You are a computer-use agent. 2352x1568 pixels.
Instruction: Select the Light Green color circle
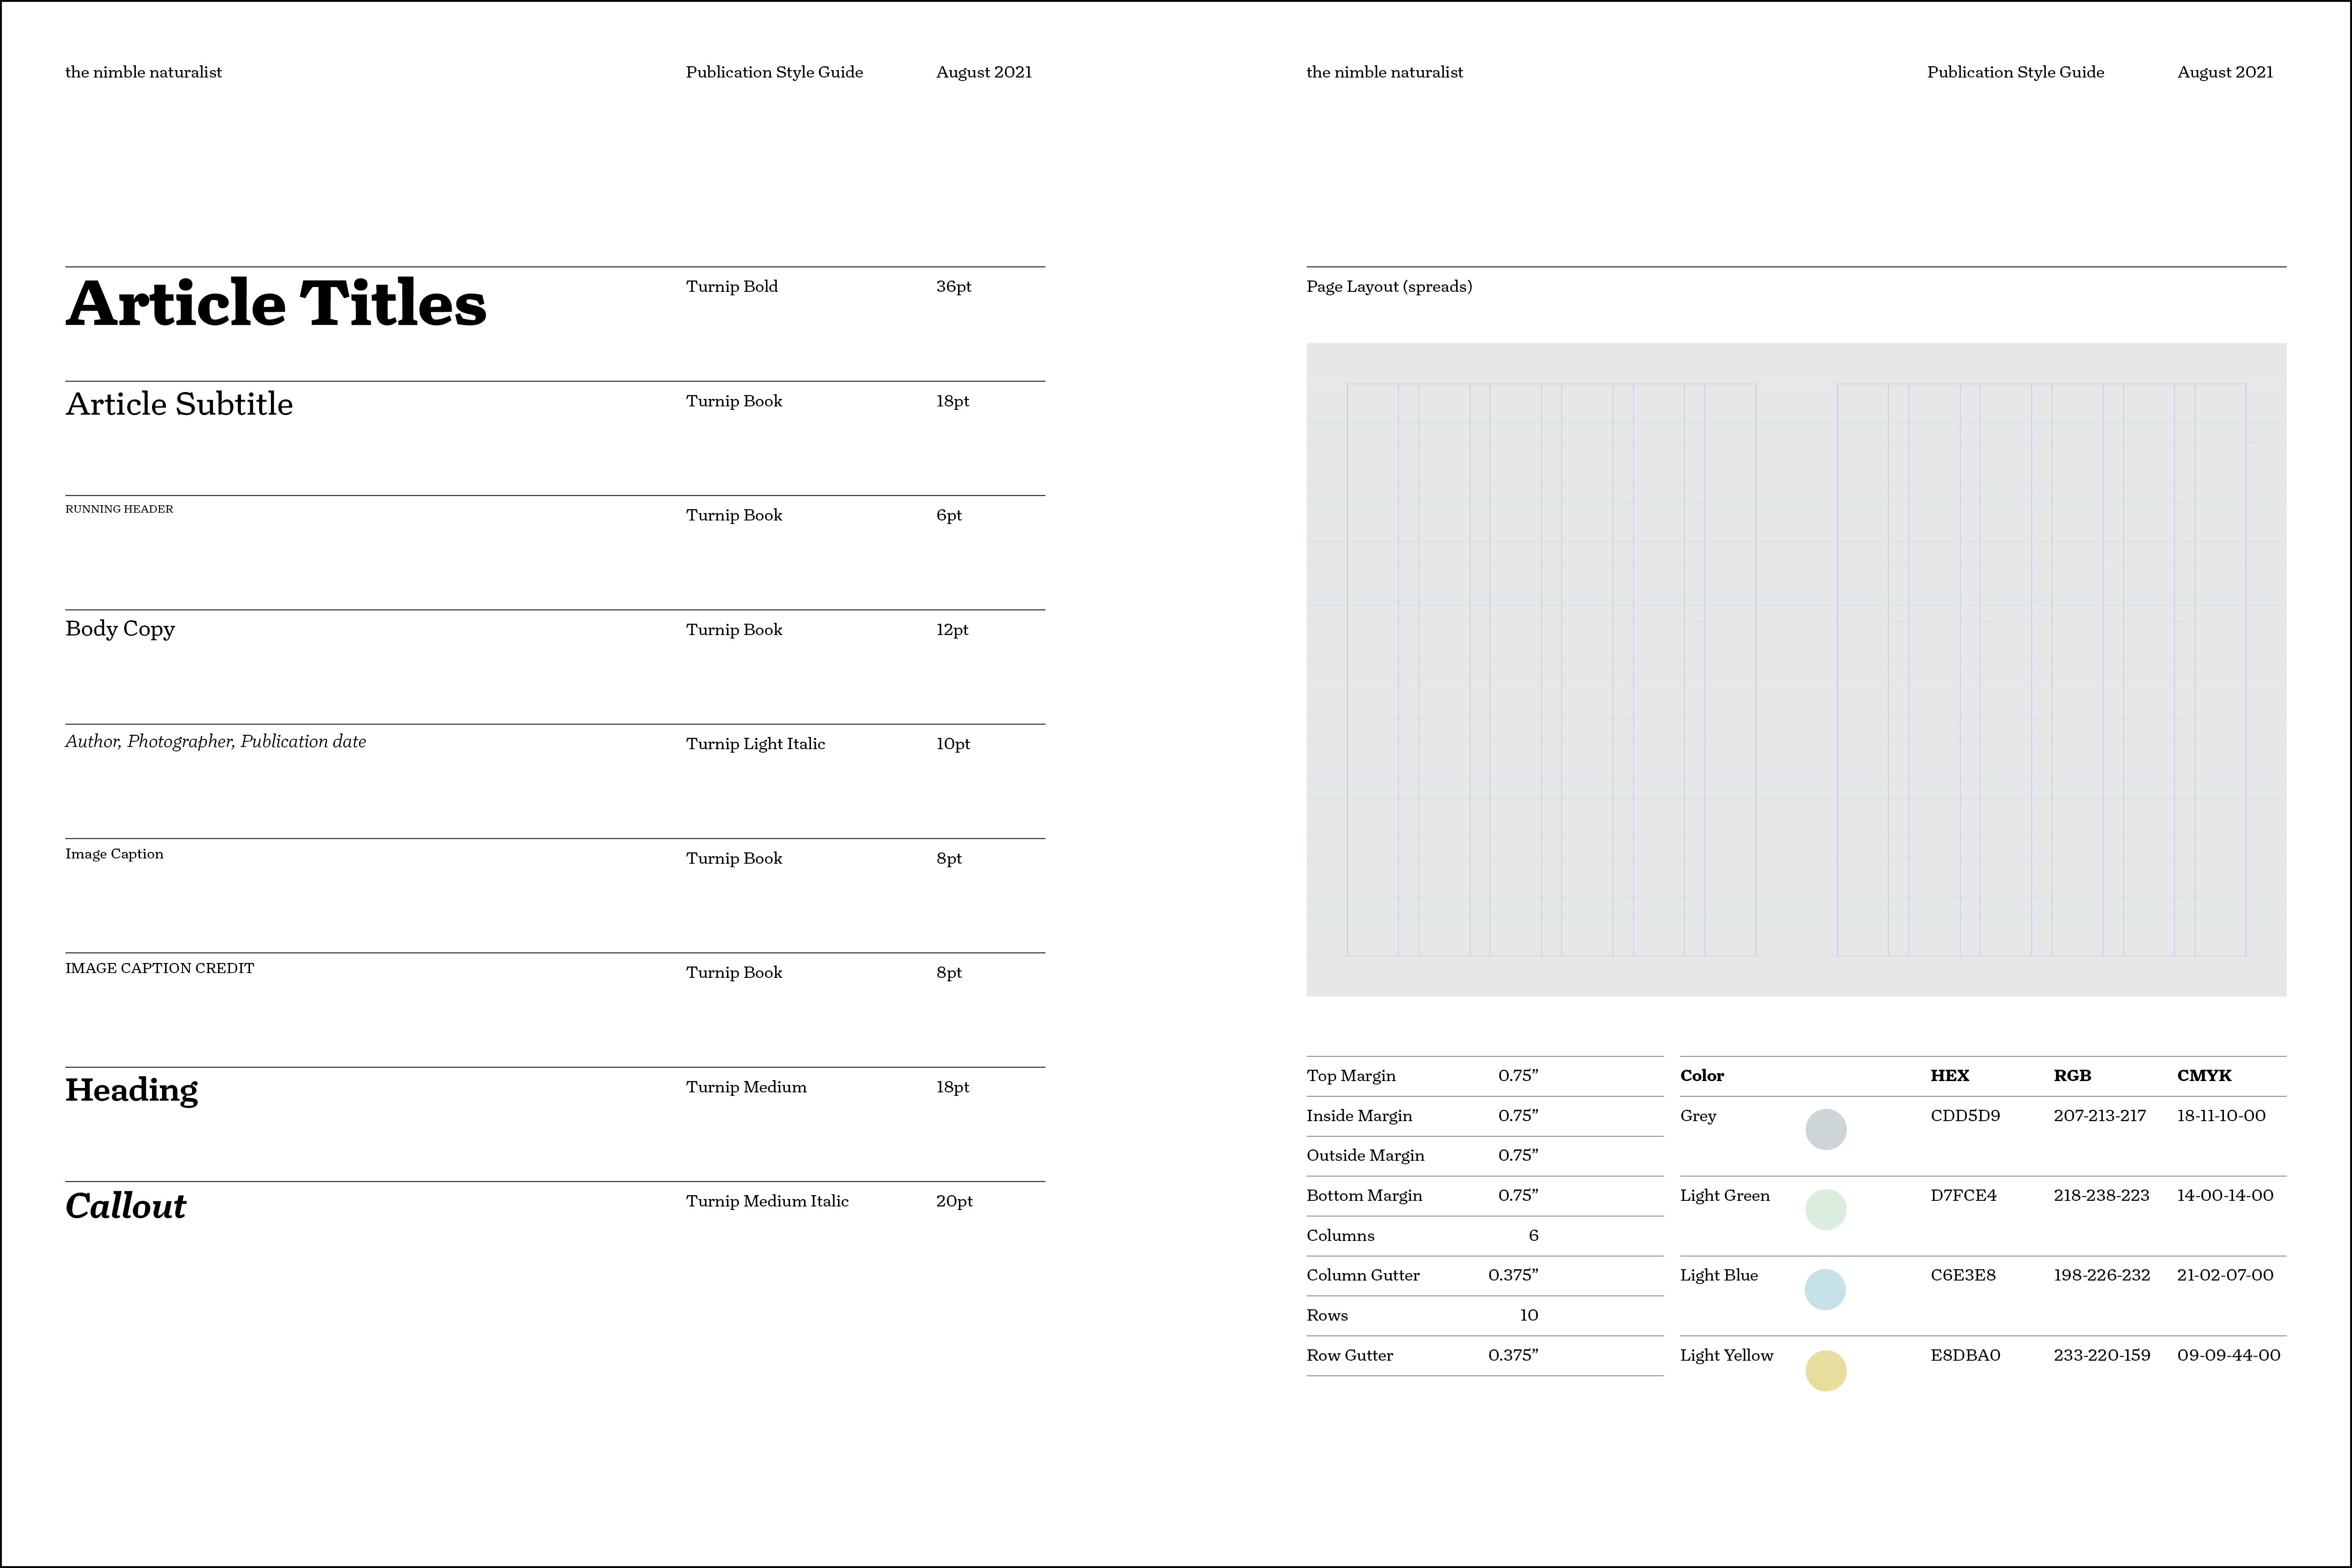point(1825,1209)
